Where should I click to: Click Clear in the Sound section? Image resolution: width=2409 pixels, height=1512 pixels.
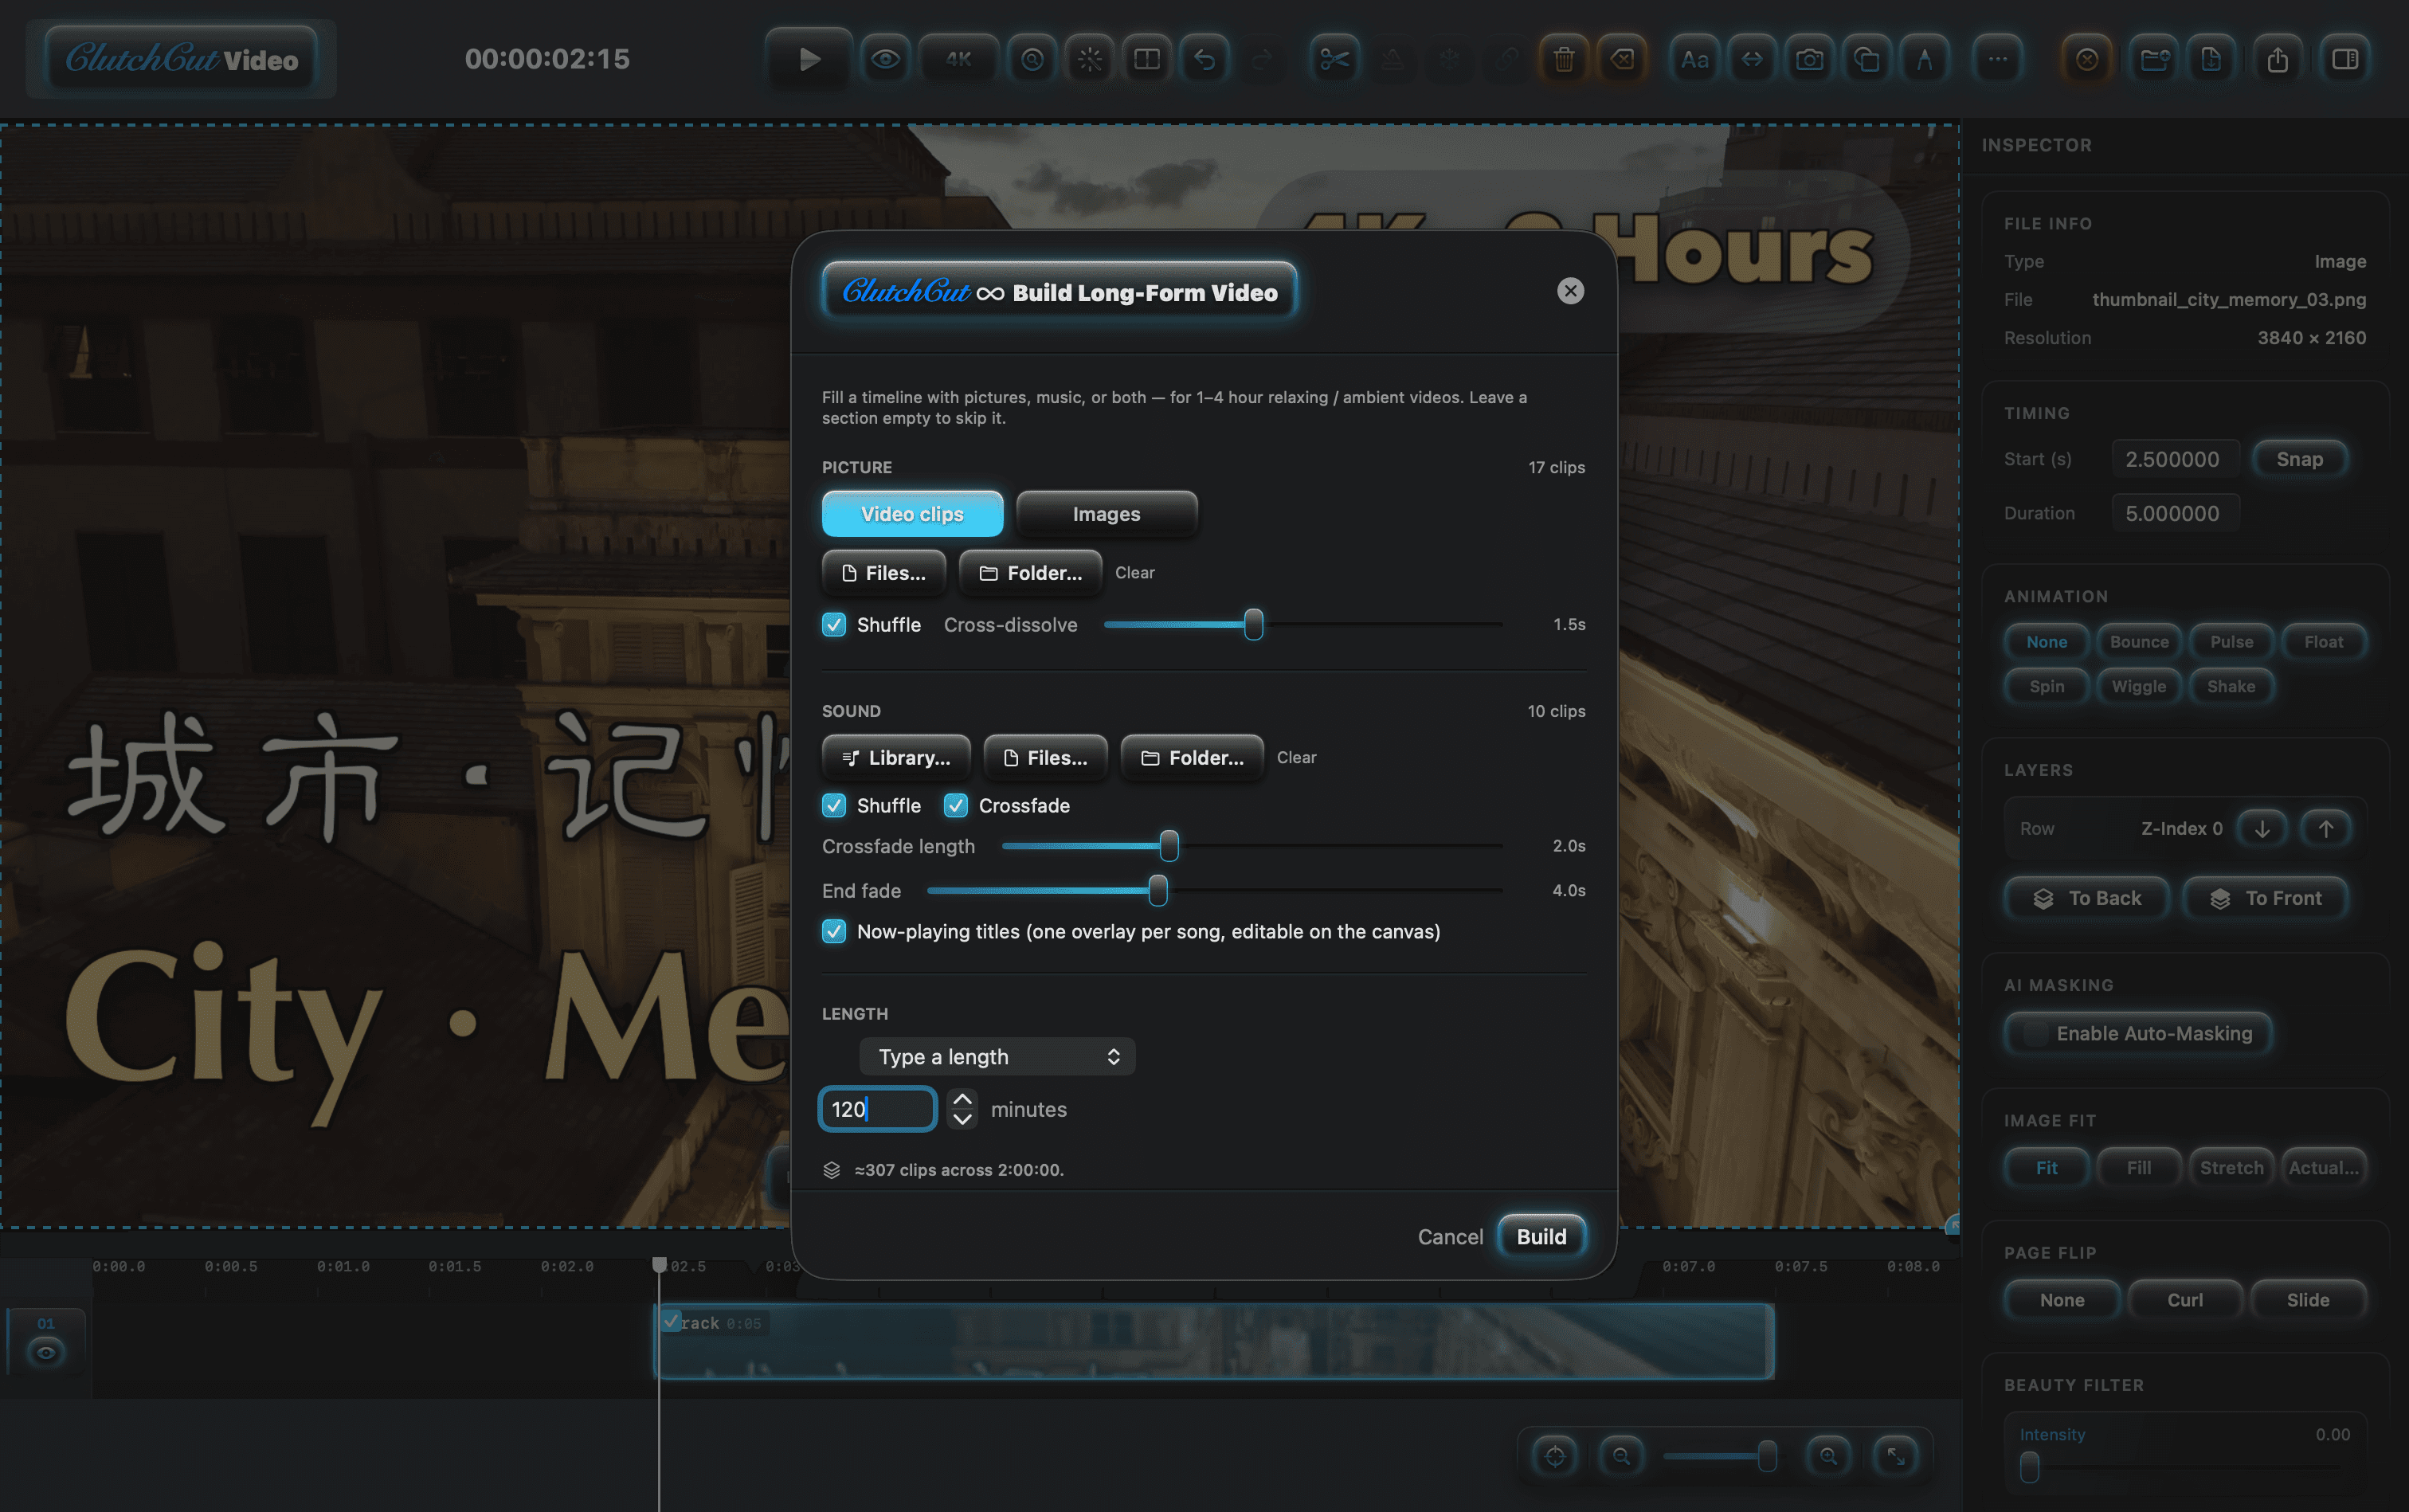1296,758
